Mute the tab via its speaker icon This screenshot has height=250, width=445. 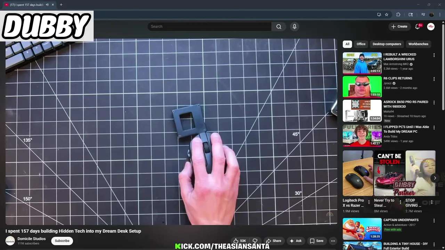47,5
